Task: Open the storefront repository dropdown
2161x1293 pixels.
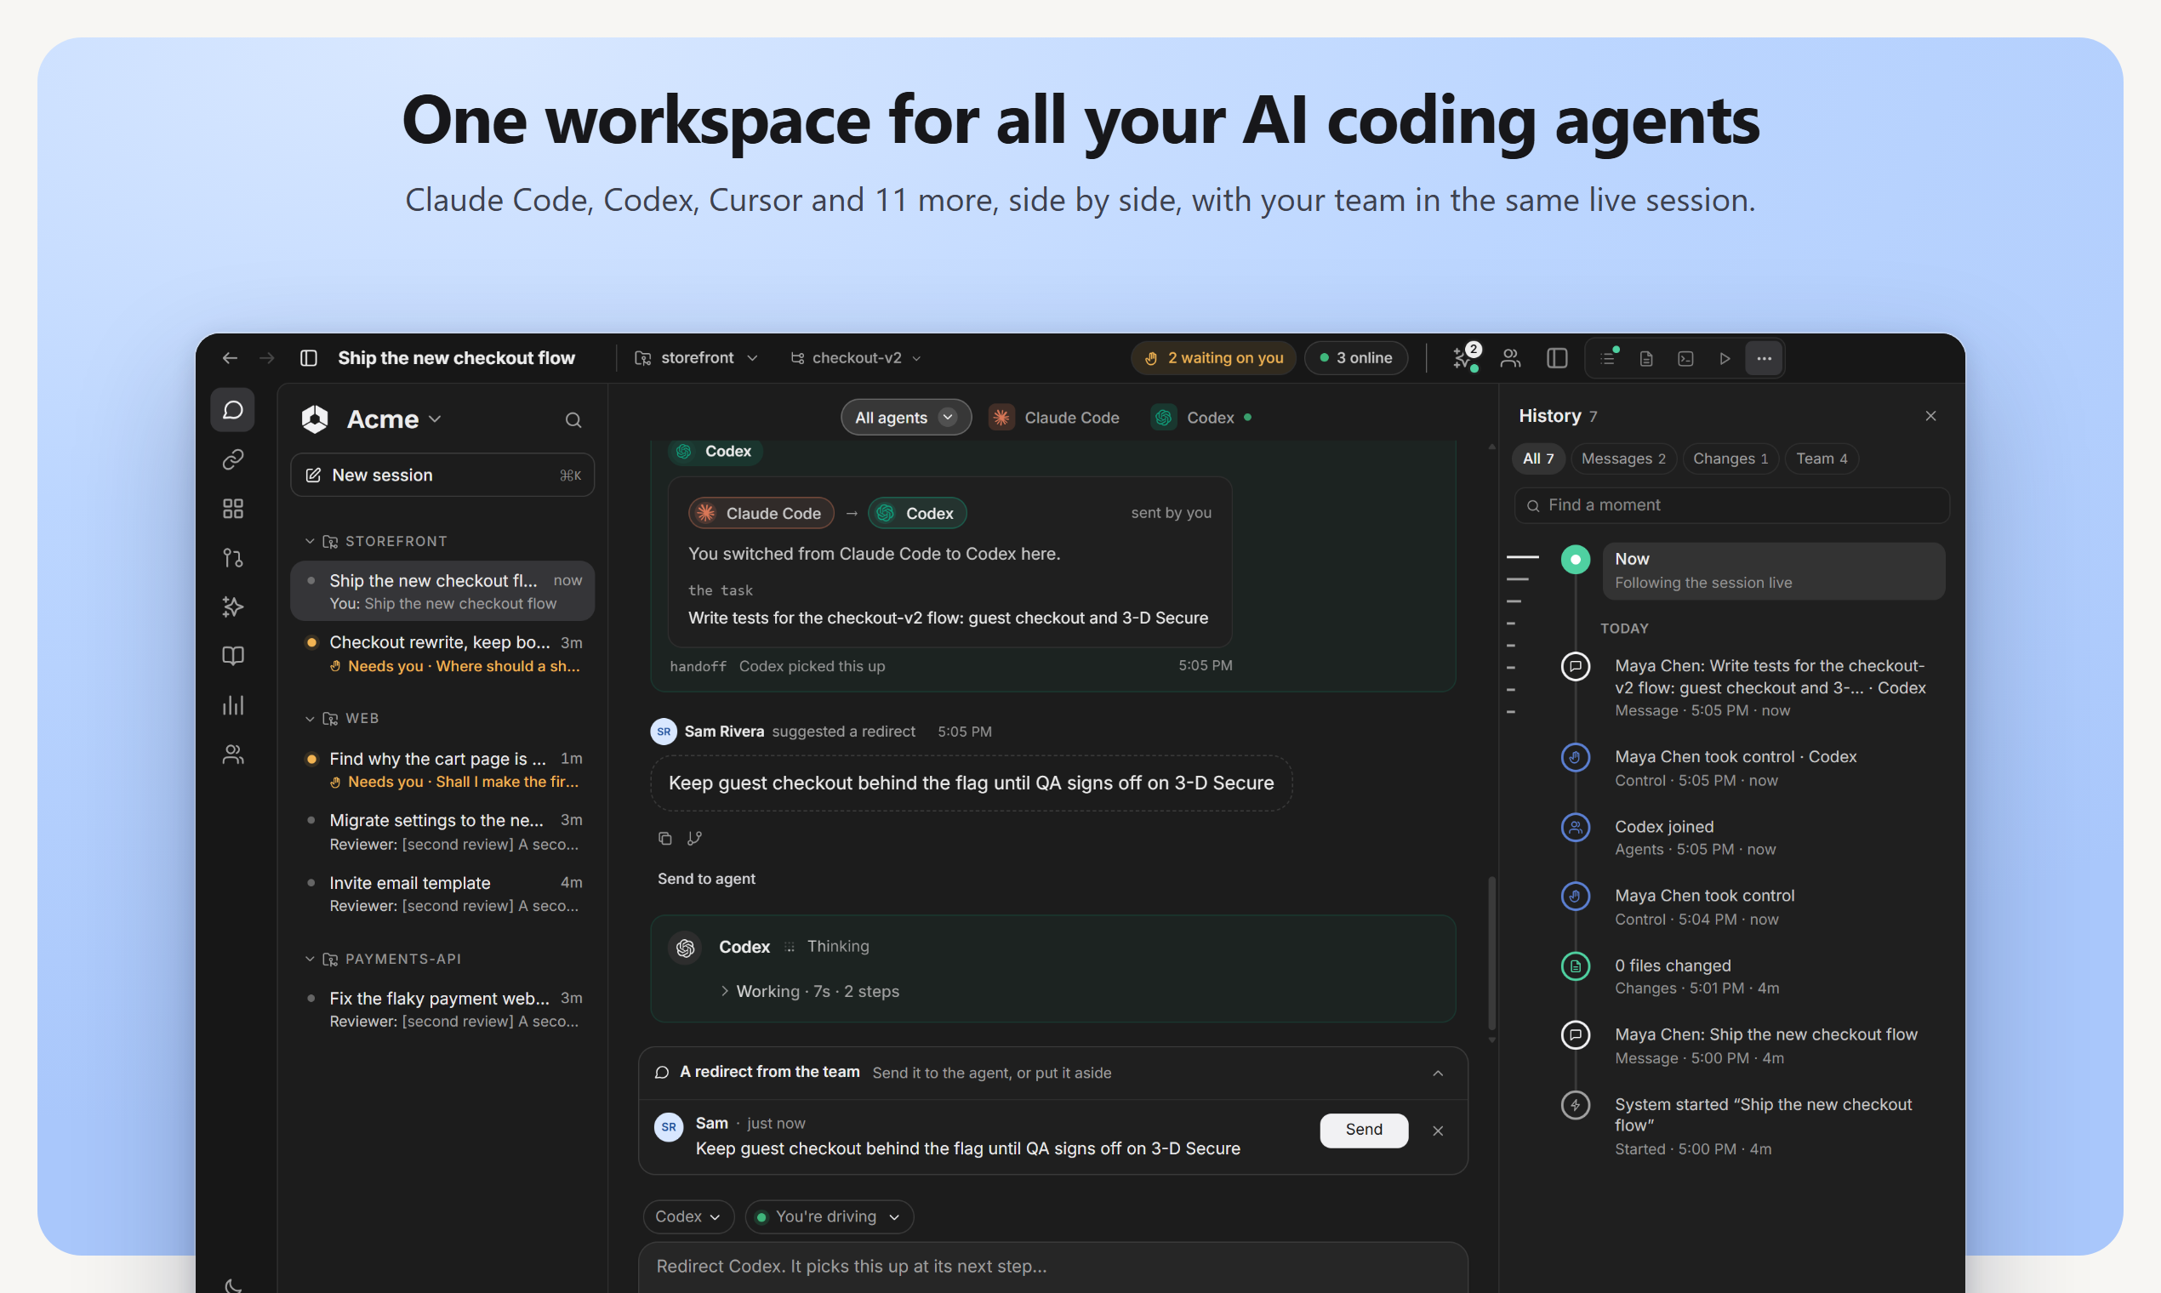Action: pos(697,358)
